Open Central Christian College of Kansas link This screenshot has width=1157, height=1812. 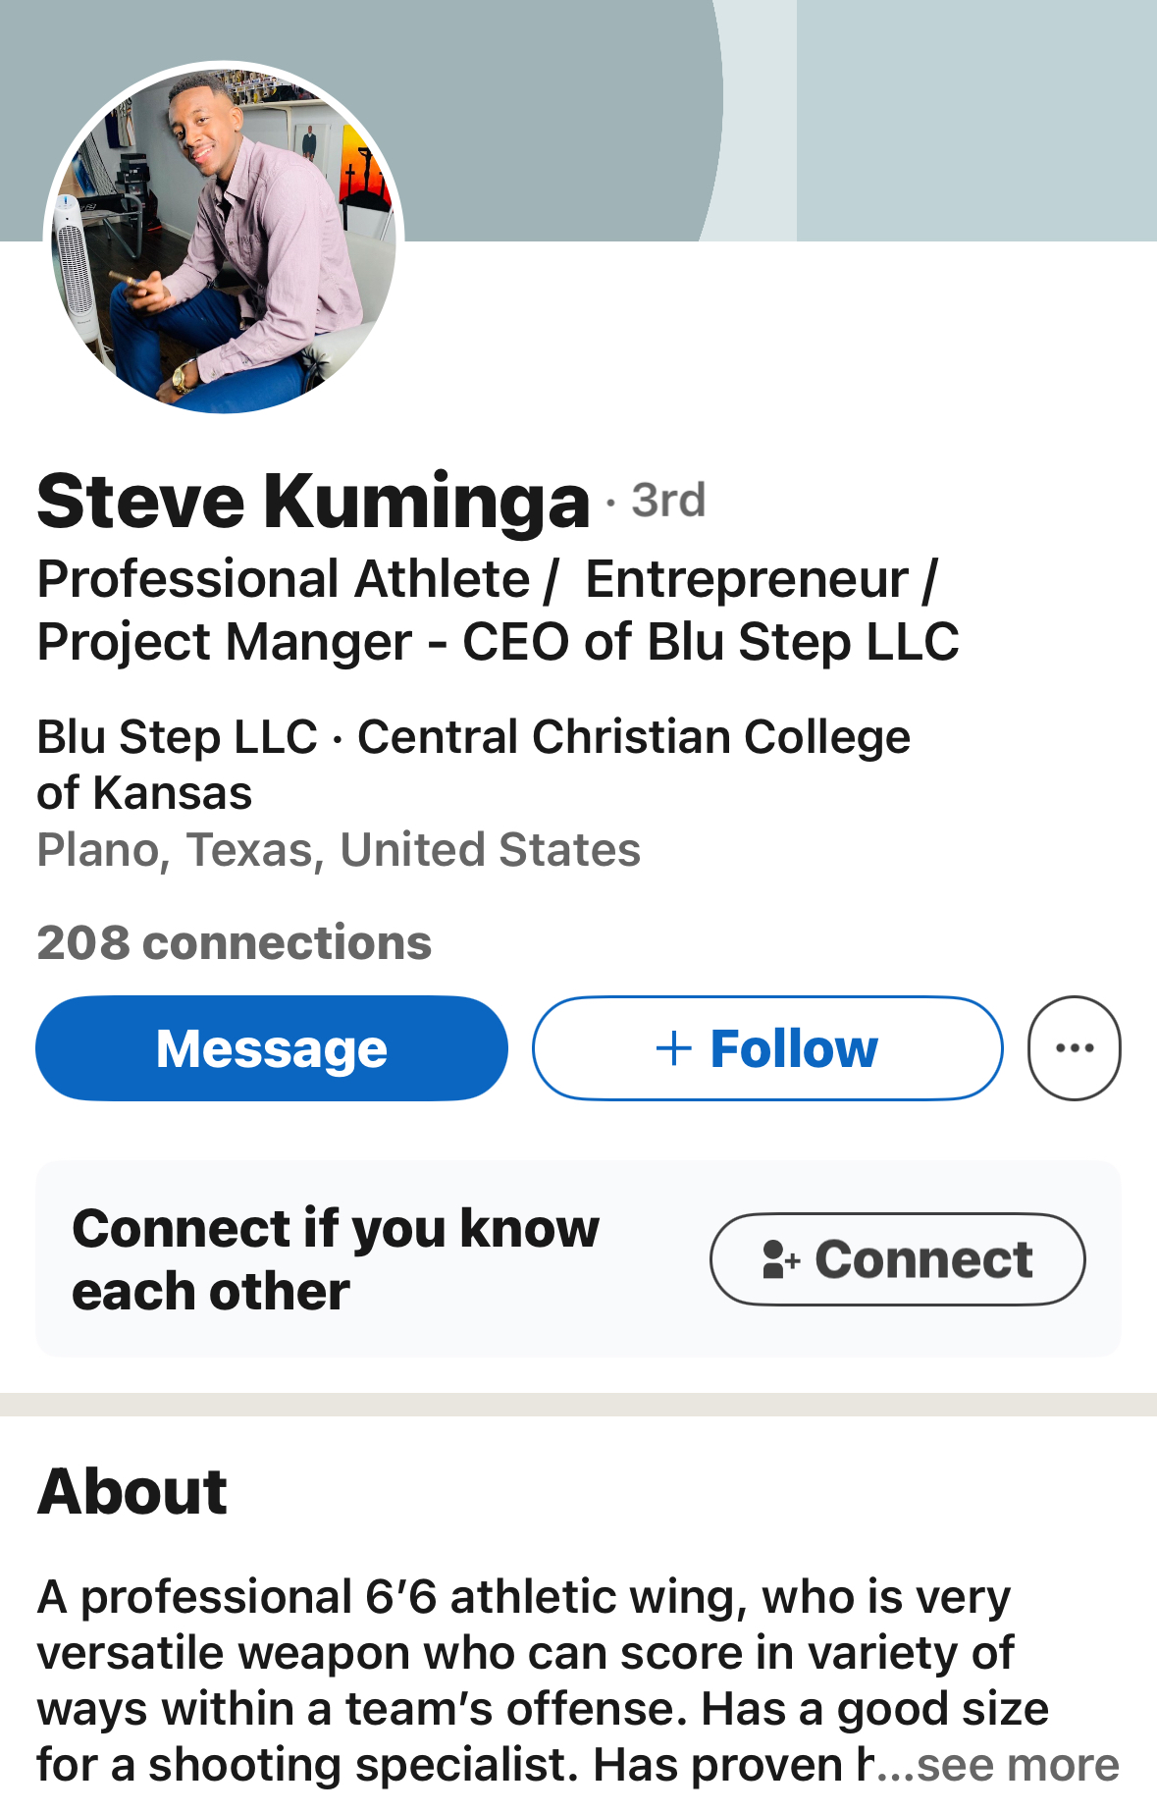tap(473, 765)
